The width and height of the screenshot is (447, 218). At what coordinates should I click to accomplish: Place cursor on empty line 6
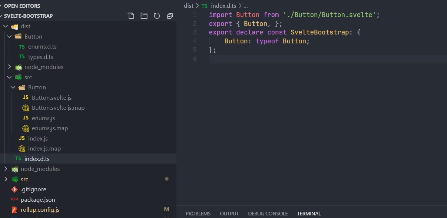[x=328, y=59]
